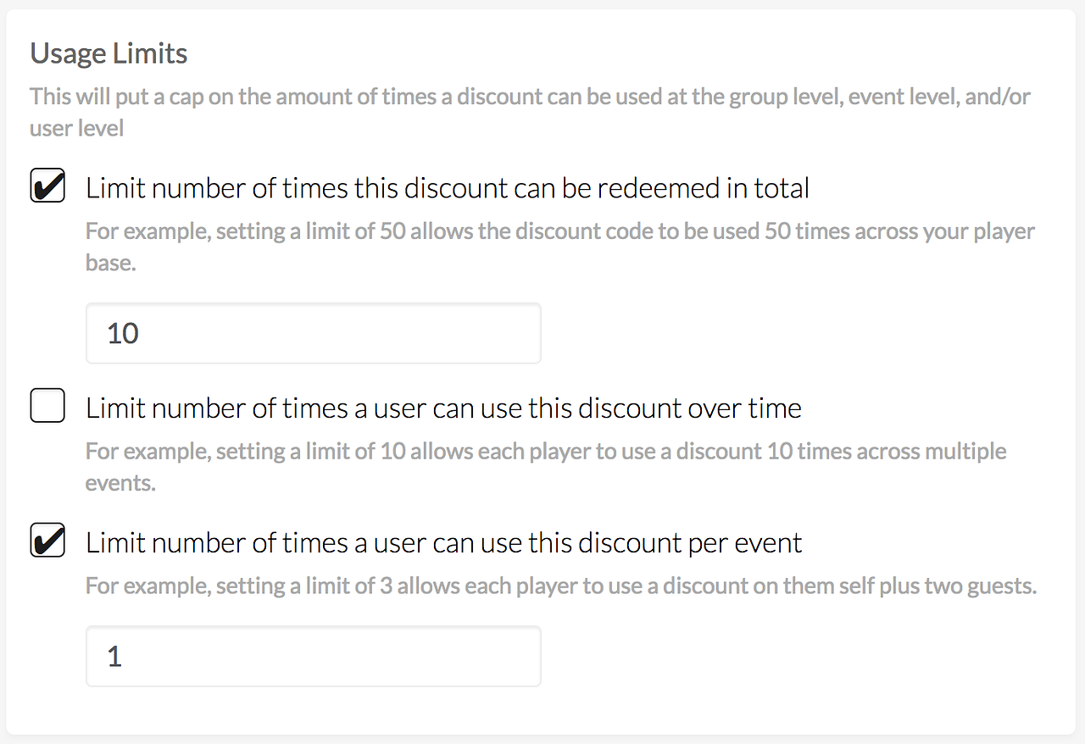Click the 'use this discount over time' label
Screen dimensions: 1085x744
tap(443, 408)
